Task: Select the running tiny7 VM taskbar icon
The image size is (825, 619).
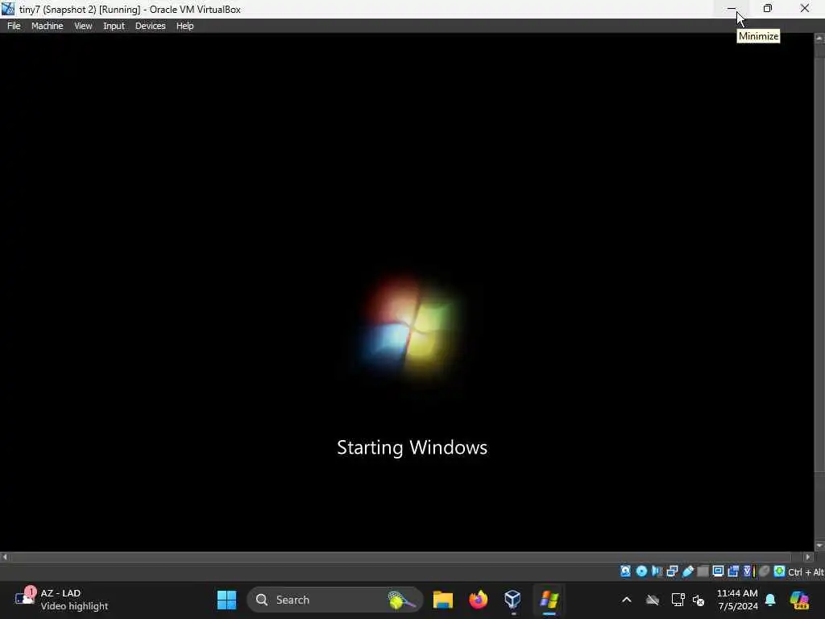Action: [x=549, y=600]
